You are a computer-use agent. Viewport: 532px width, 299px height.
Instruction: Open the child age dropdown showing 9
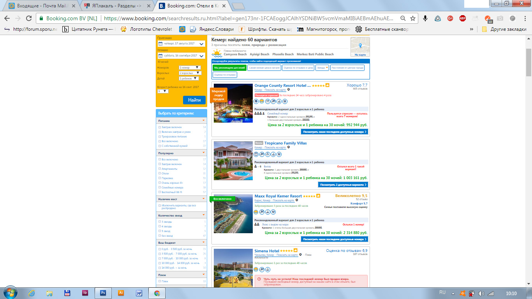click(163, 91)
